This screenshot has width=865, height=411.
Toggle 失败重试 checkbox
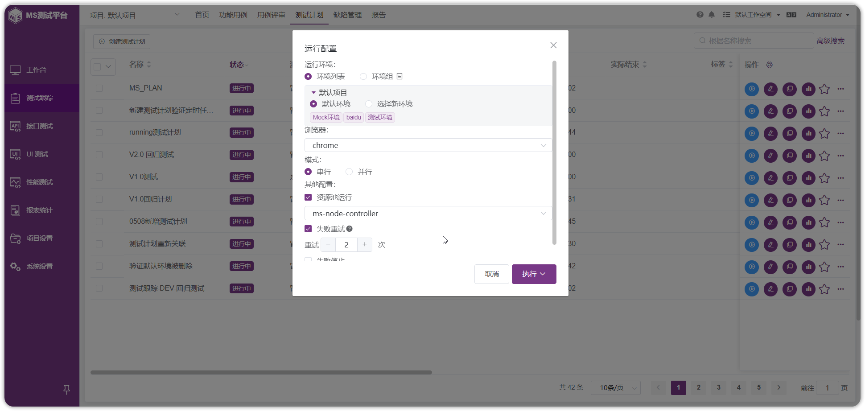(308, 229)
